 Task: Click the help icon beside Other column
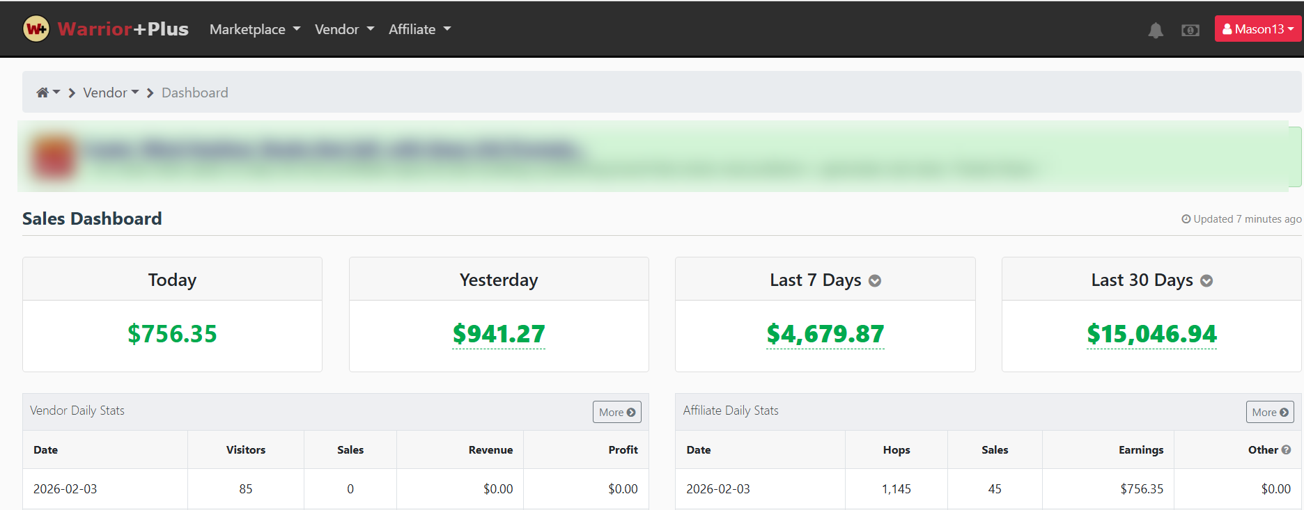pos(1287,450)
